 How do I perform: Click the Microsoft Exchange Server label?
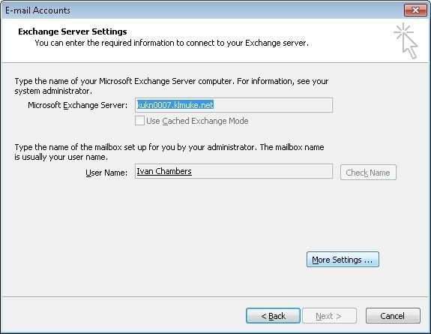tap(78, 105)
